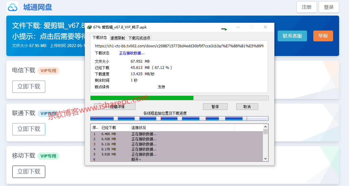349x186 pixels.
Task: Click the 登录 login button
Action: [x=329, y=7]
